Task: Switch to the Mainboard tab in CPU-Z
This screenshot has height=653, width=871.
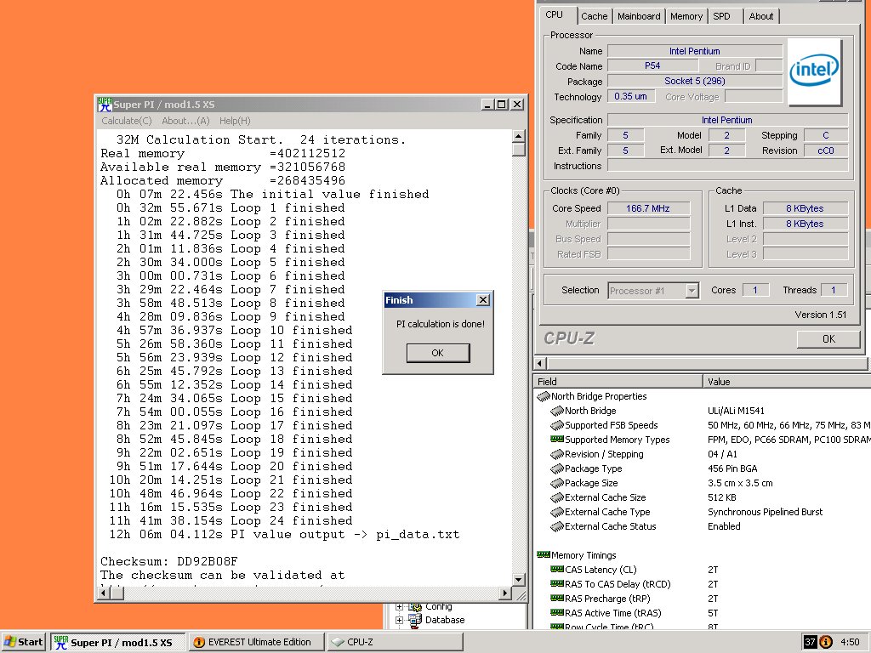Action: coord(639,16)
